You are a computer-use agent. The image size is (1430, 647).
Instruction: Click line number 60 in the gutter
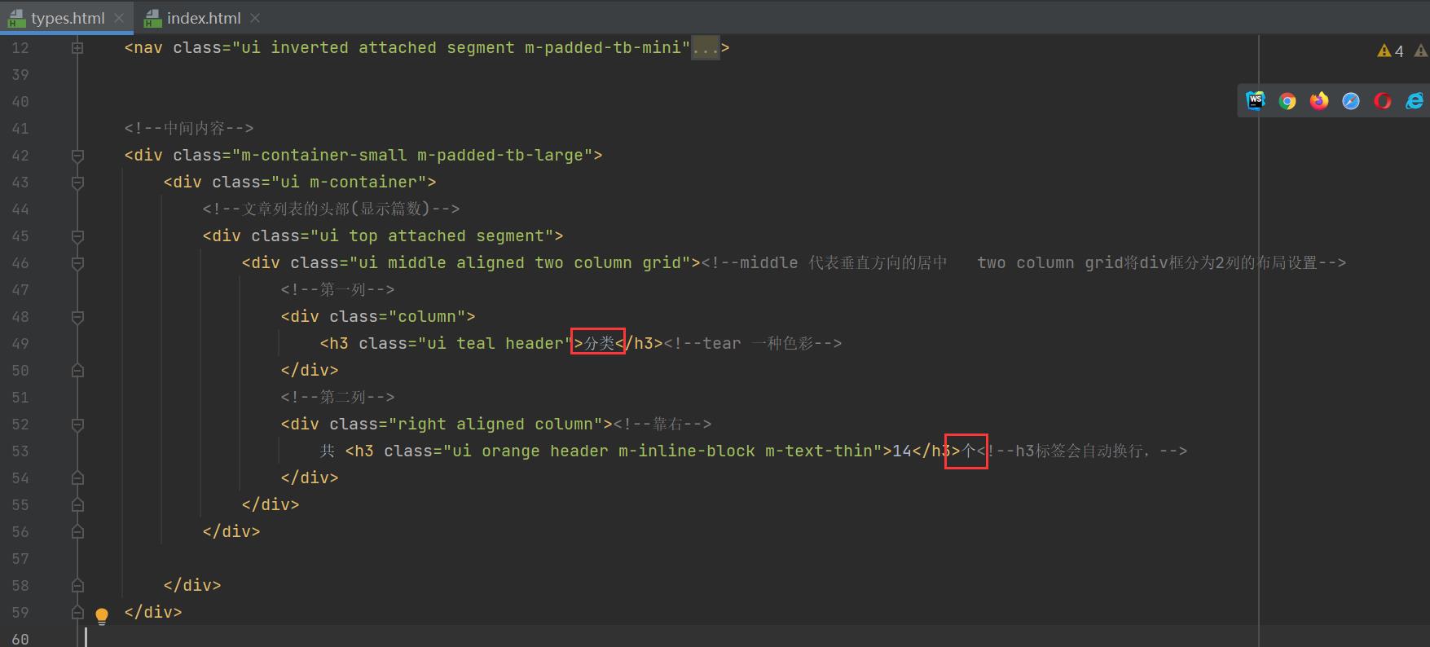pyautogui.click(x=20, y=640)
